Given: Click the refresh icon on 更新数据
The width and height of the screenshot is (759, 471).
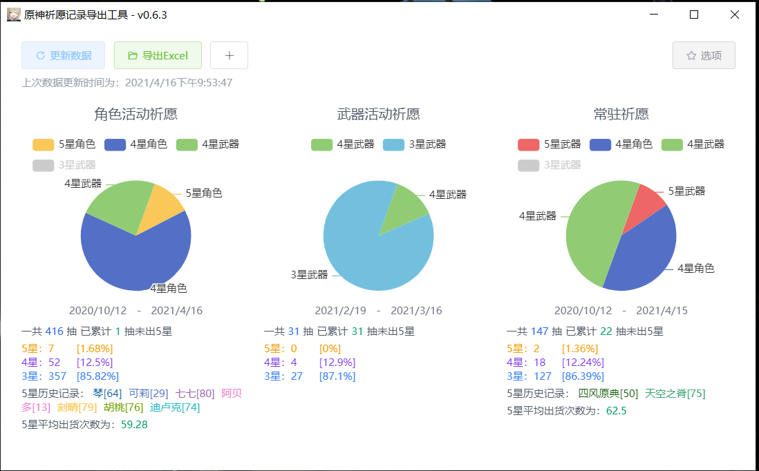Looking at the screenshot, I should [40, 55].
